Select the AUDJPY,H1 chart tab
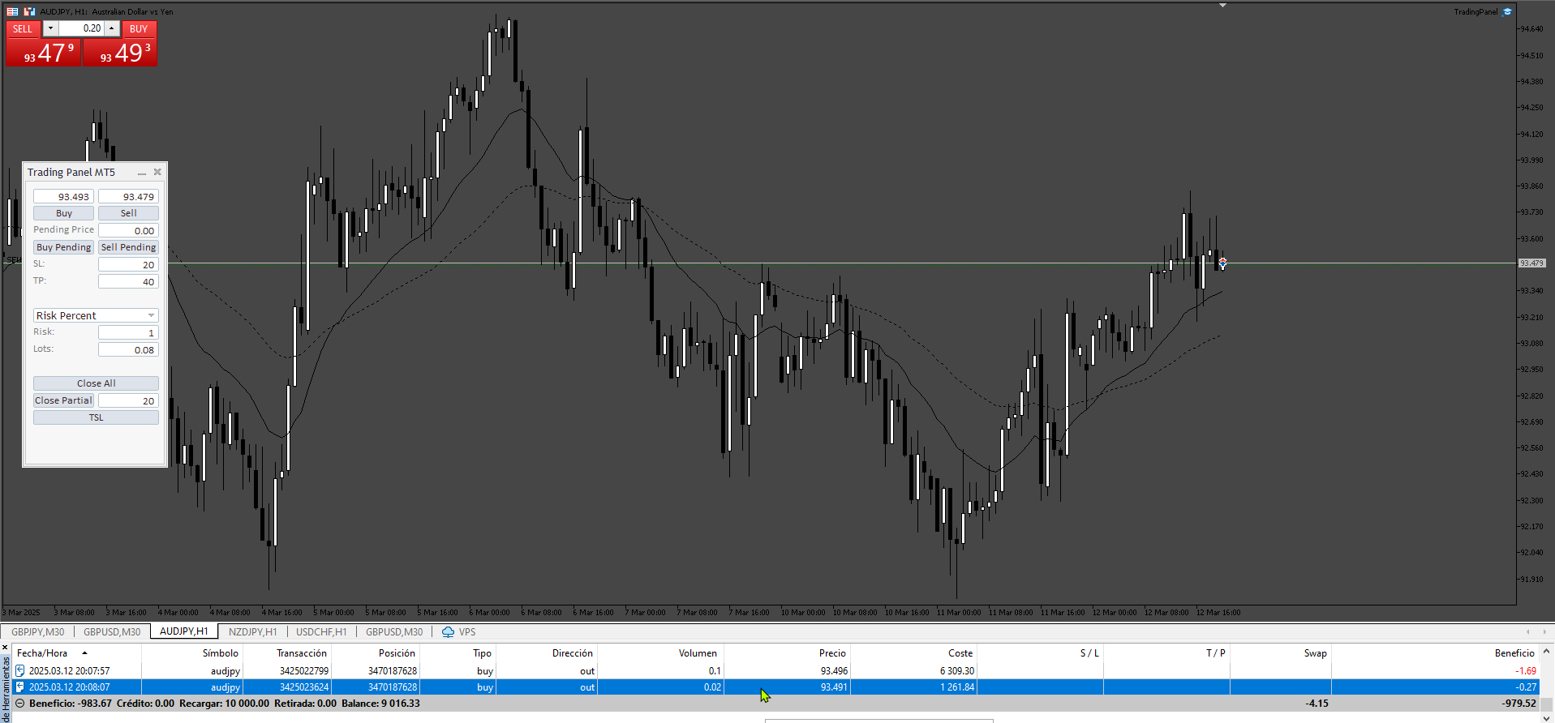This screenshot has height=723, width=1555. (184, 631)
